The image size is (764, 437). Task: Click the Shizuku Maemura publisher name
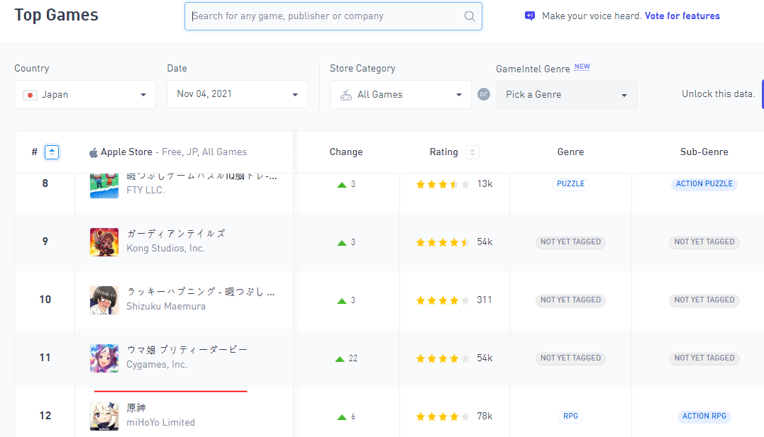(166, 307)
